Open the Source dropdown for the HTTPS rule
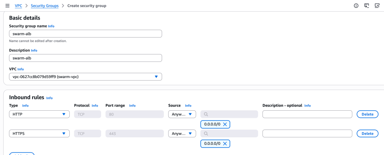384x155 pixels. 182,134
